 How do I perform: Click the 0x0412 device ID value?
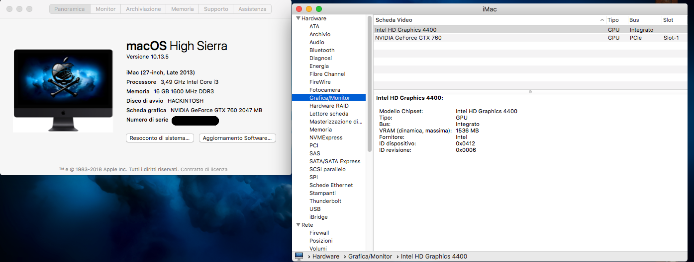[x=465, y=143]
